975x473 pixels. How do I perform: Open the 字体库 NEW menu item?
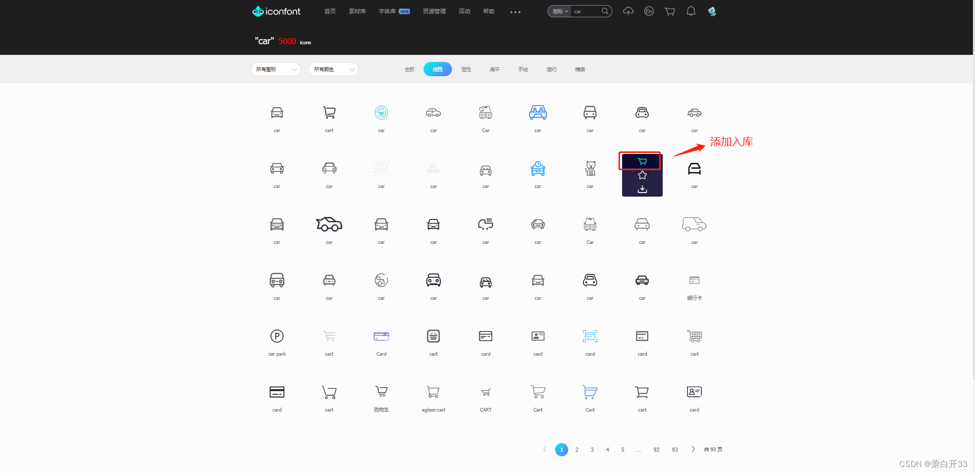click(388, 11)
